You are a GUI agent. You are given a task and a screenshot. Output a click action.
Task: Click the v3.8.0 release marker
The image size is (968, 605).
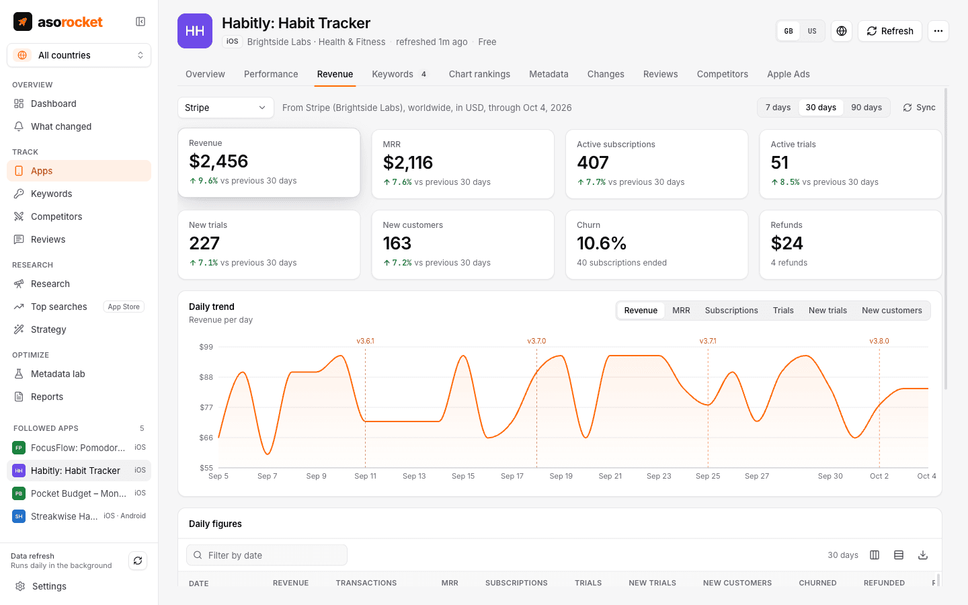pyautogui.click(x=879, y=341)
